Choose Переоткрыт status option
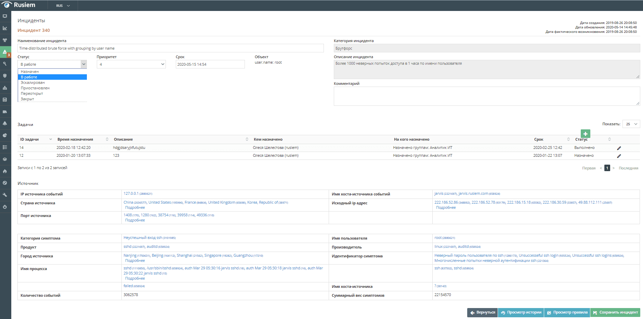Viewport: 643px width, 319px height. (x=52, y=93)
